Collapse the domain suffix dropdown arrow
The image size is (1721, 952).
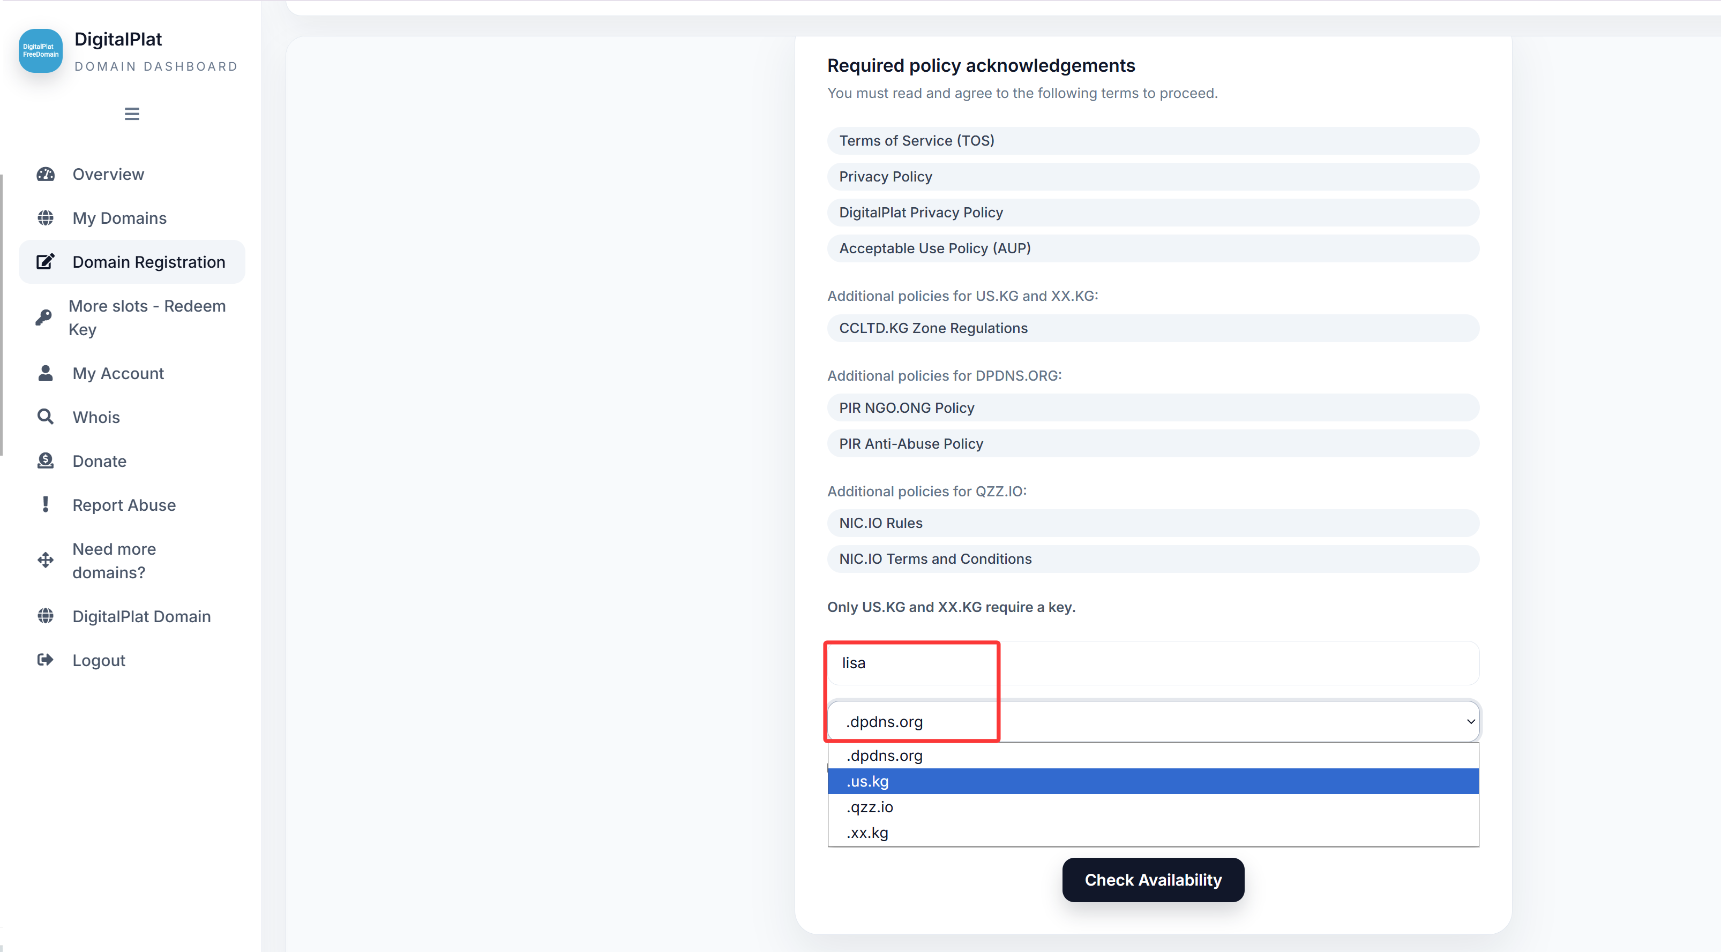[x=1470, y=722]
